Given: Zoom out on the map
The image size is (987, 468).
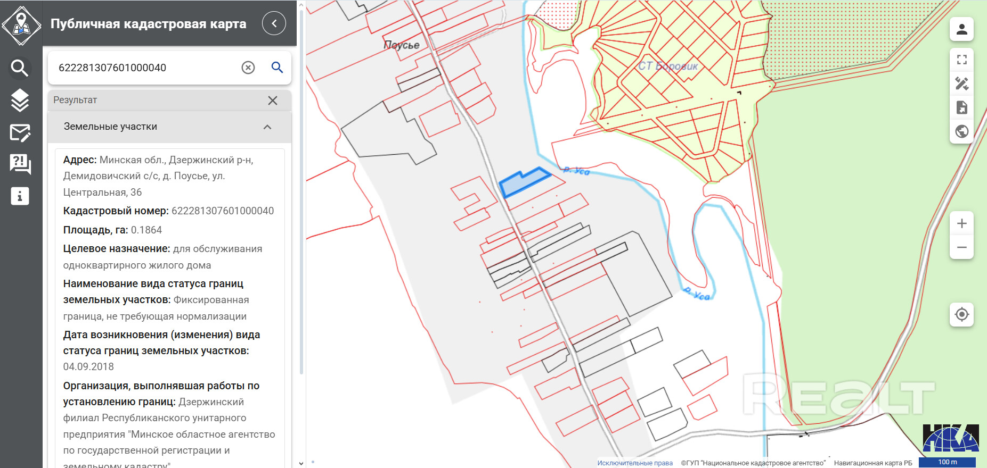Looking at the screenshot, I should point(961,247).
